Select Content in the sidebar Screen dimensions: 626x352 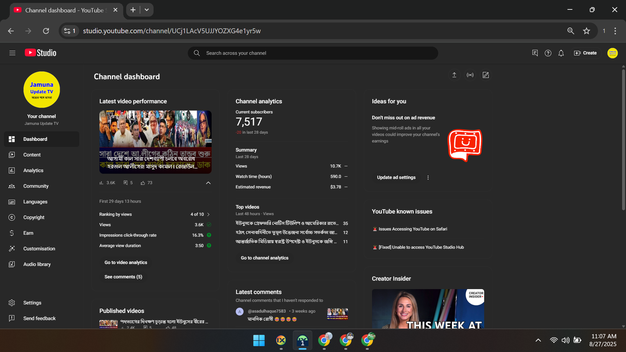point(32,155)
